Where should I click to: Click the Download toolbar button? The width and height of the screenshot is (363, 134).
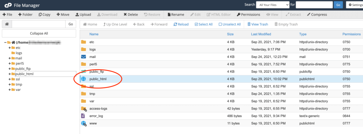coord(107,14)
